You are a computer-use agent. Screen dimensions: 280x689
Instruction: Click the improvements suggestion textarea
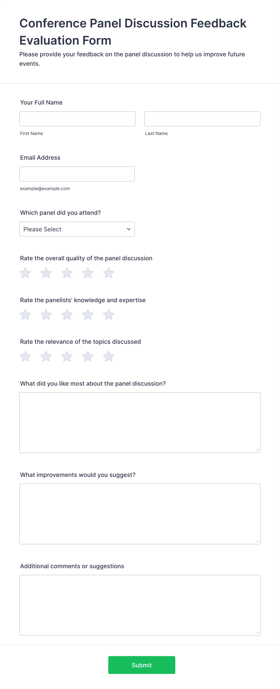pyautogui.click(x=140, y=514)
